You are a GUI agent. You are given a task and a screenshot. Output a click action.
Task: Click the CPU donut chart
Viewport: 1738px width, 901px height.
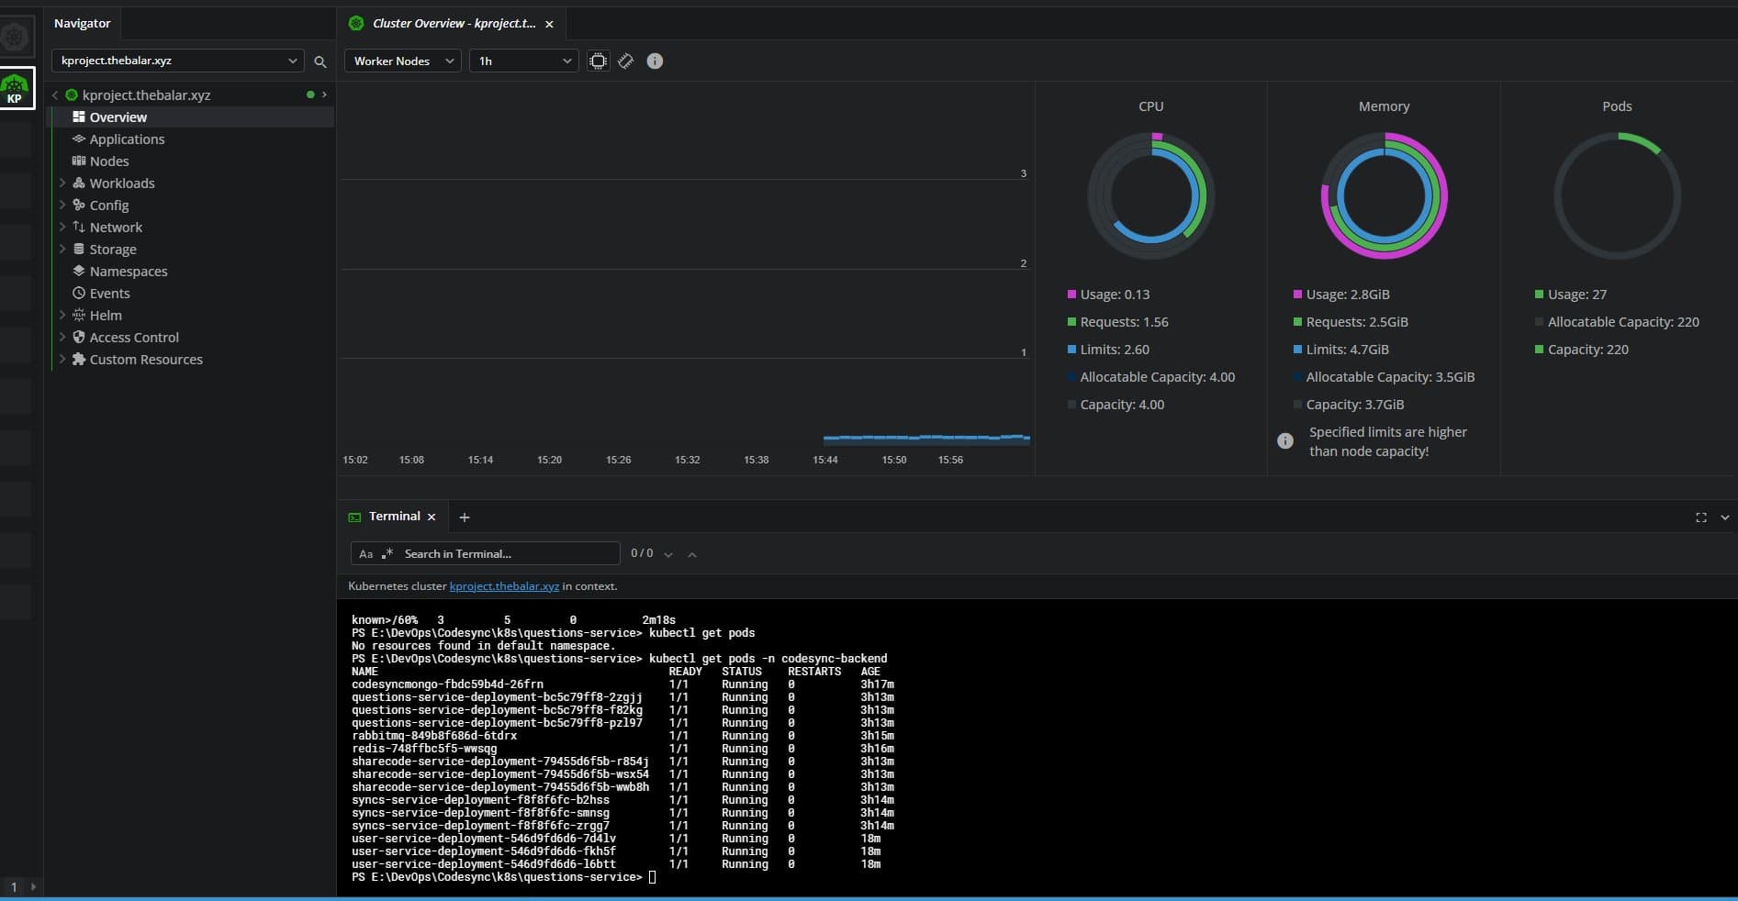click(x=1151, y=196)
